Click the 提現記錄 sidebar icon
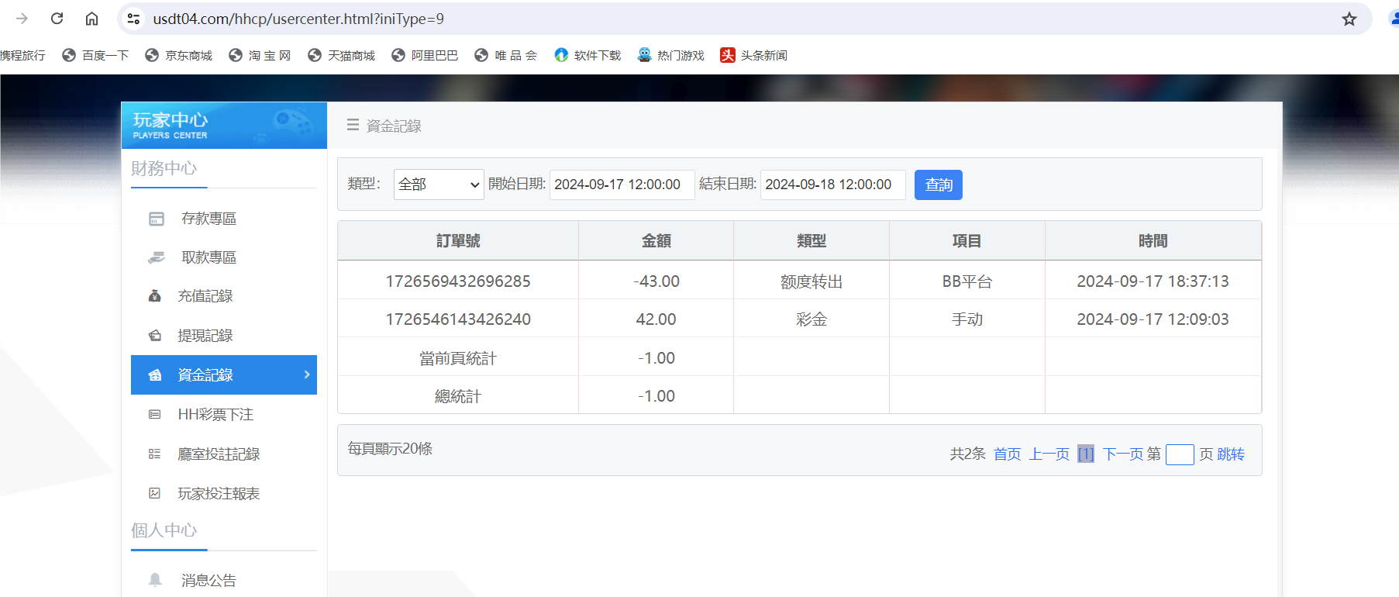The image size is (1399, 597). 155,336
